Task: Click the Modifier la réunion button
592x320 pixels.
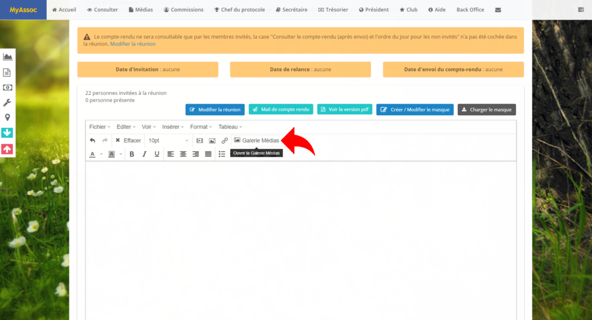Action: [x=215, y=109]
